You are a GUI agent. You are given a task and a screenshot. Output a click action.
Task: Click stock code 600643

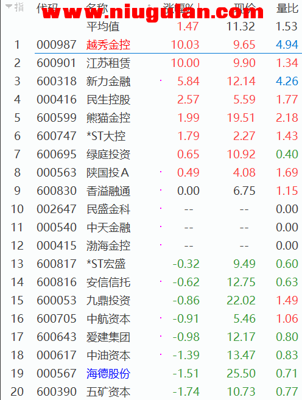(x=57, y=337)
